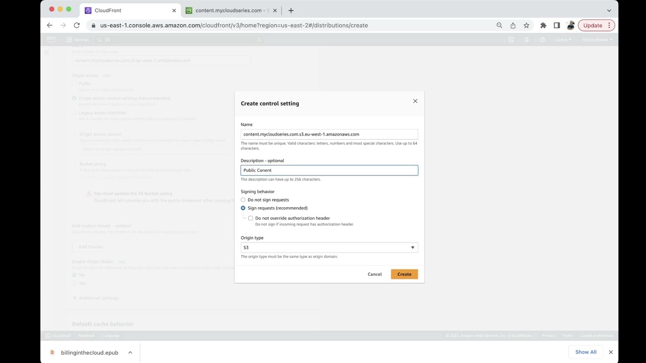Select Yes for Origin Shield
This screenshot has width=646, height=363.
74,283
